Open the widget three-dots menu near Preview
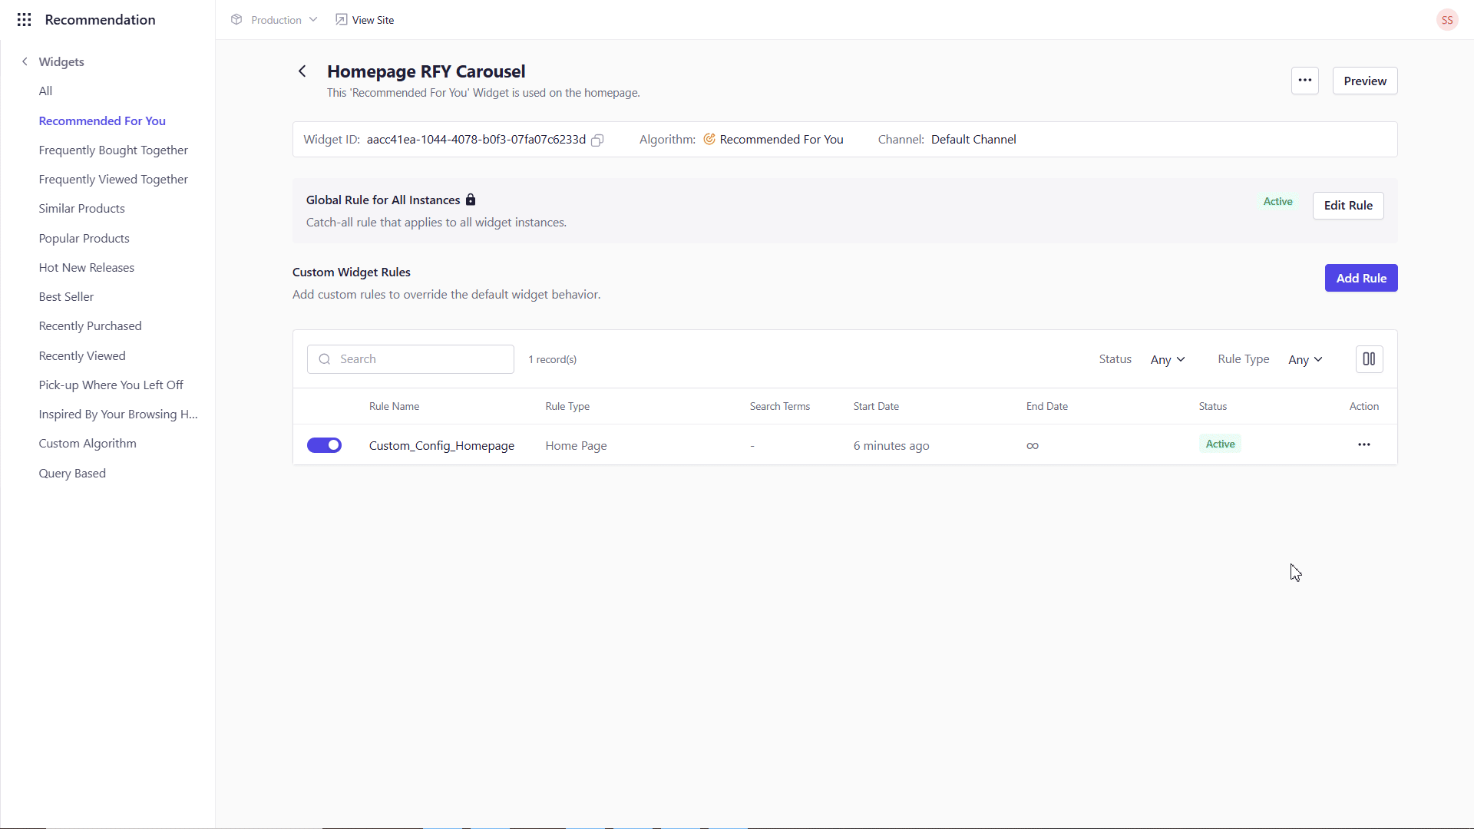 click(1304, 81)
